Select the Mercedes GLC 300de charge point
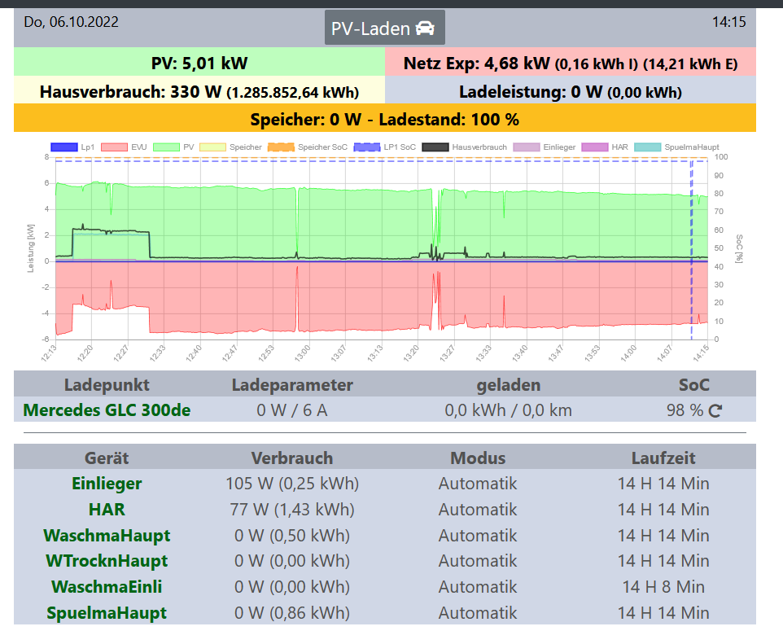 point(107,410)
